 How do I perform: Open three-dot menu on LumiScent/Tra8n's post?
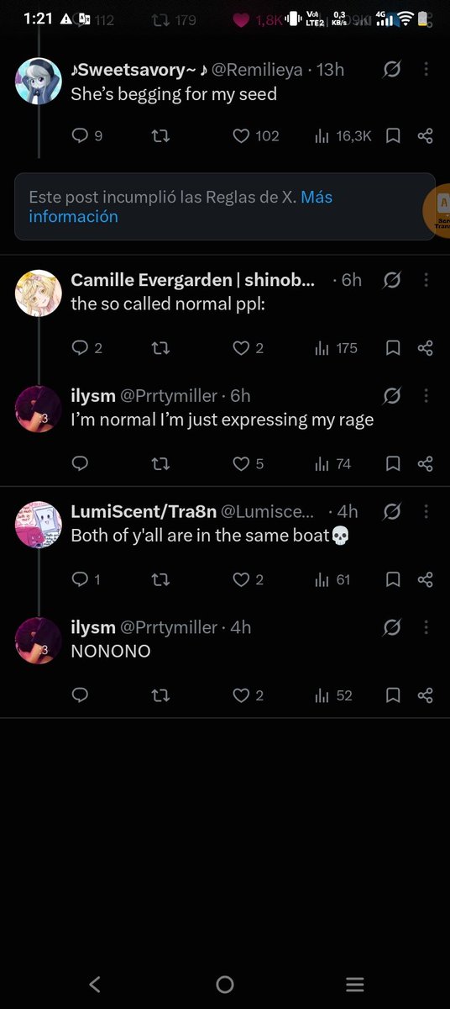point(426,511)
